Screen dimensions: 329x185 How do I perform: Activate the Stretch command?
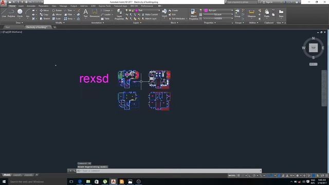[x=45, y=18]
